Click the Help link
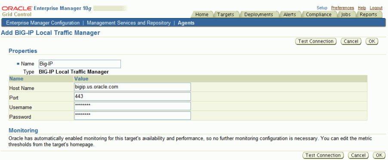388x160 pixels. (x=362, y=8)
